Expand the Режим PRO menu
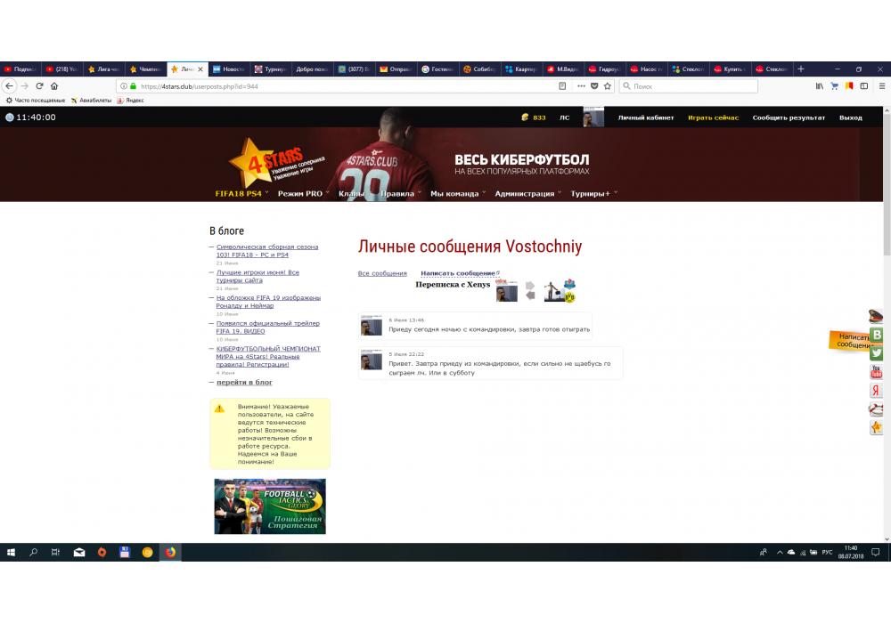Image resolution: width=891 pixels, height=623 pixels. pyautogui.click(x=303, y=193)
